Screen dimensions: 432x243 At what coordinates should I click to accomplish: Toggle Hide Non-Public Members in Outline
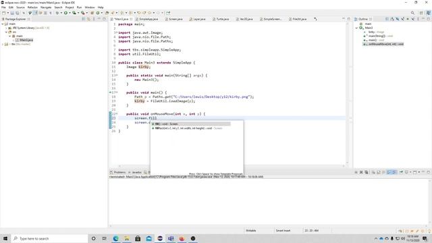(x=408, y=19)
